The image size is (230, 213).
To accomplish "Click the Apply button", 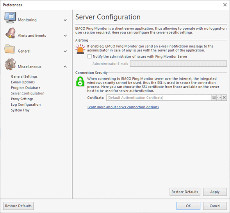I will coord(215,192).
